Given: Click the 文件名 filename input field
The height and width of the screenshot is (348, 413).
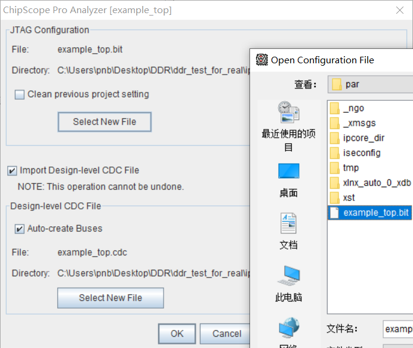Looking at the screenshot, I should click(x=397, y=329).
